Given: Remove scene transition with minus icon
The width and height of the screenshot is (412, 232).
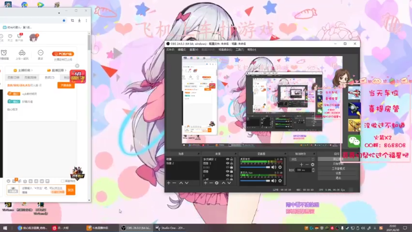Looking at the screenshot, I should click(307, 165).
